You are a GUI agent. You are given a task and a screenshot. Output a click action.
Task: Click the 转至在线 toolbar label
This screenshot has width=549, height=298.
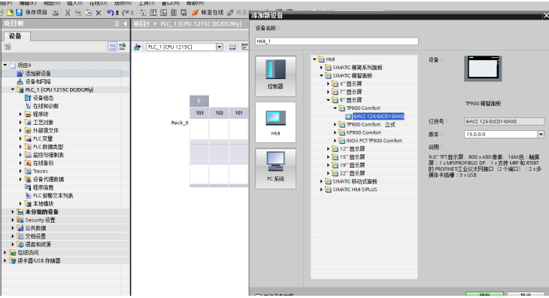click(212, 13)
